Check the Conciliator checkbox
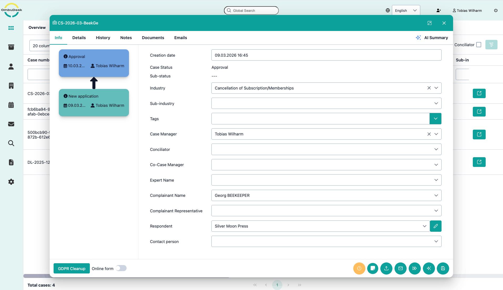 (479, 45)
